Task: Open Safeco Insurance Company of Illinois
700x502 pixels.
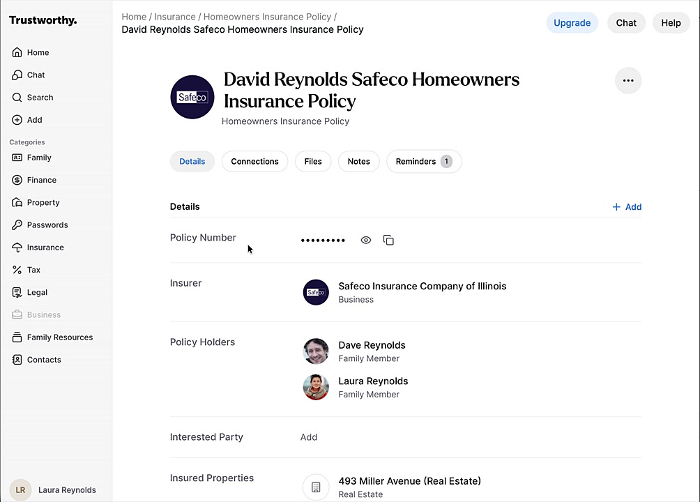Action: pyautogui.click(x=422, y=287)
